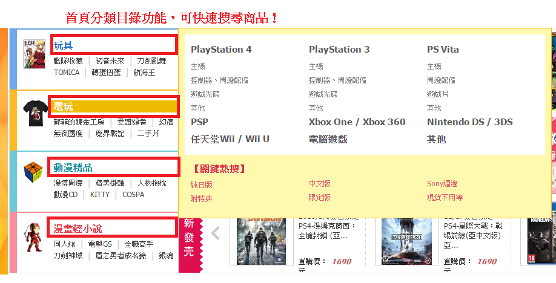Viewport: 556px width, 283px height.
Task: Click the 純日版 hot keyword
Action: (x=202, y=184)
